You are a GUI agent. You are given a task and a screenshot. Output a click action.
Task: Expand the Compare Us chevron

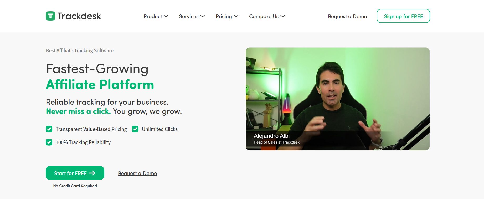(x=283, y=16)
